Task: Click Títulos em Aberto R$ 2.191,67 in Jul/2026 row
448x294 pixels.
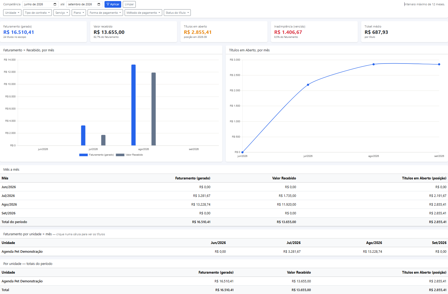Action: (438, 196)
